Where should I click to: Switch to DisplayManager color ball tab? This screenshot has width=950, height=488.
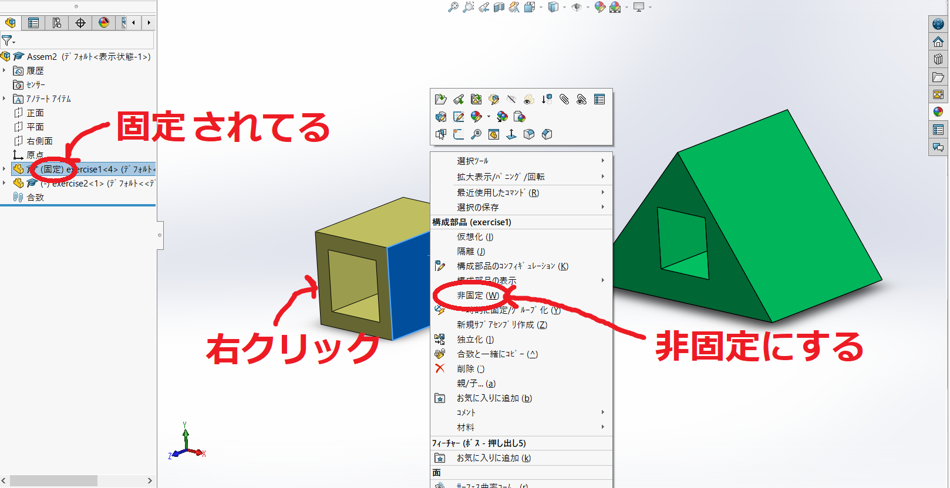point(104,23)
